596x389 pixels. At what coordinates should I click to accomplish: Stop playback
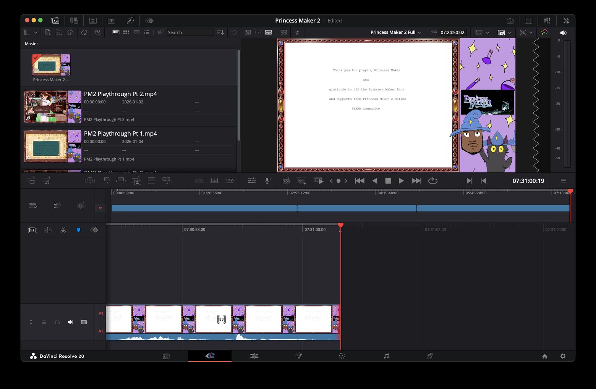pos(388,181)
